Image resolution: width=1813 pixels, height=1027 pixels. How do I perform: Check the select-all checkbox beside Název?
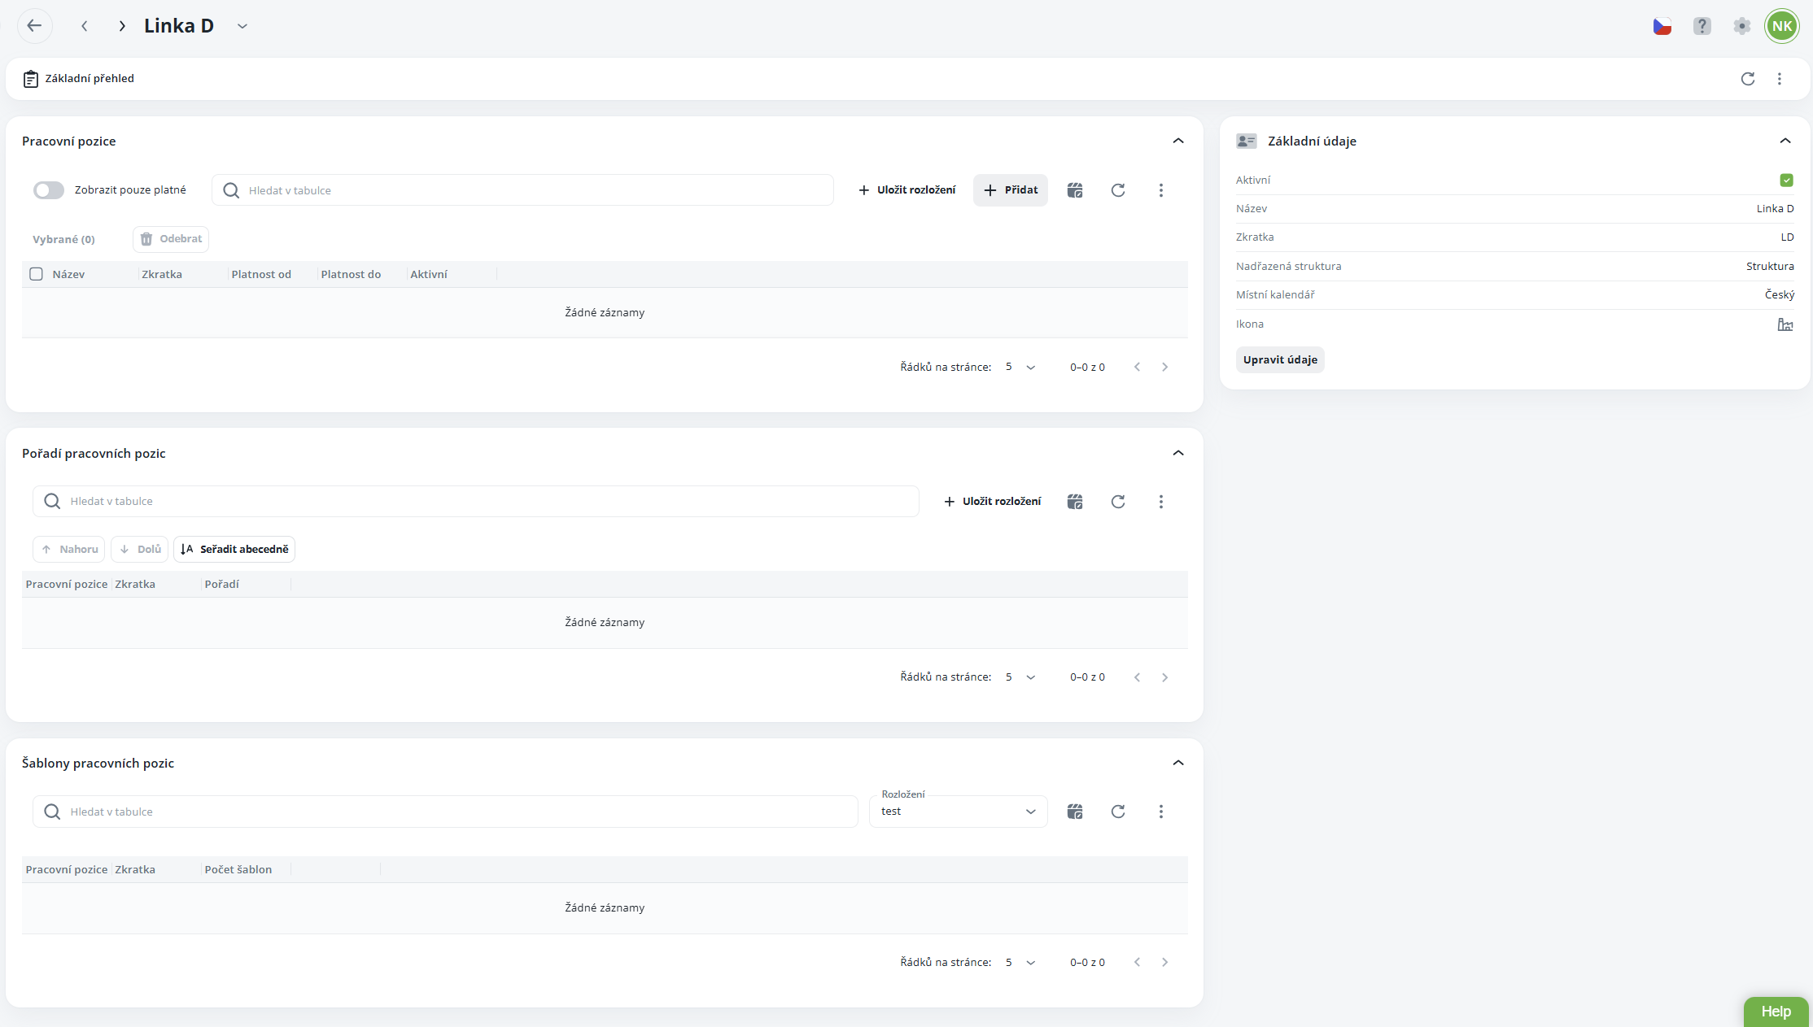pyautogui.click(x=37, y=274)
